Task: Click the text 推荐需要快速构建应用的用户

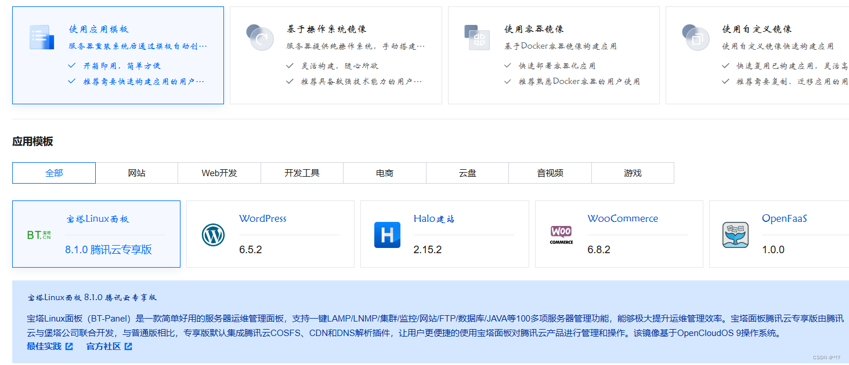Action: 143,82
